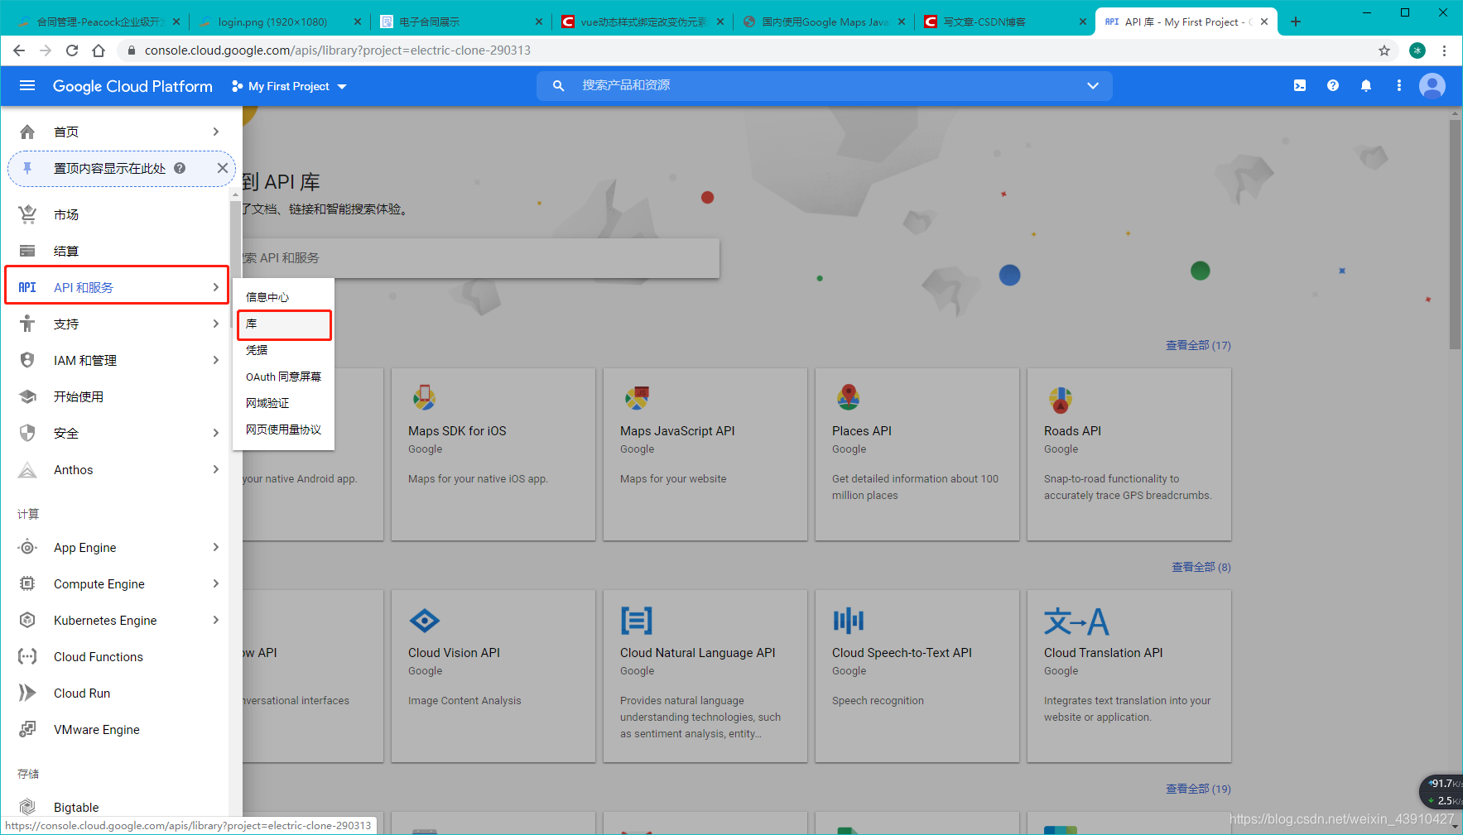Open the Maps JavaScript API card
This screenshot has width=1463, height=835.
pos(705,454)
